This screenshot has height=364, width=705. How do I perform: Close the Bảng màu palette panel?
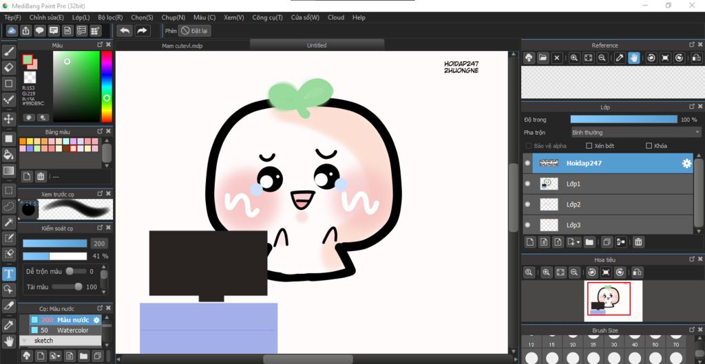point(108,131)
